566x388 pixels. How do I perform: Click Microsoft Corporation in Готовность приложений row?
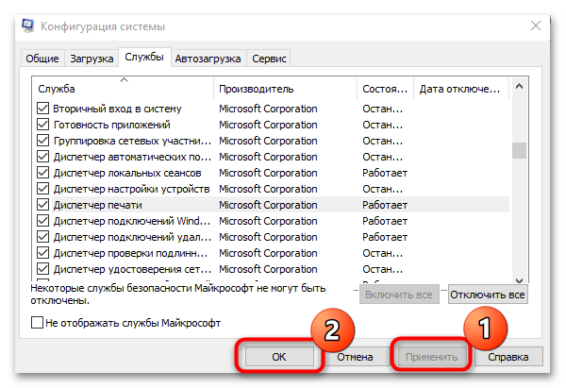coord(268,125)
